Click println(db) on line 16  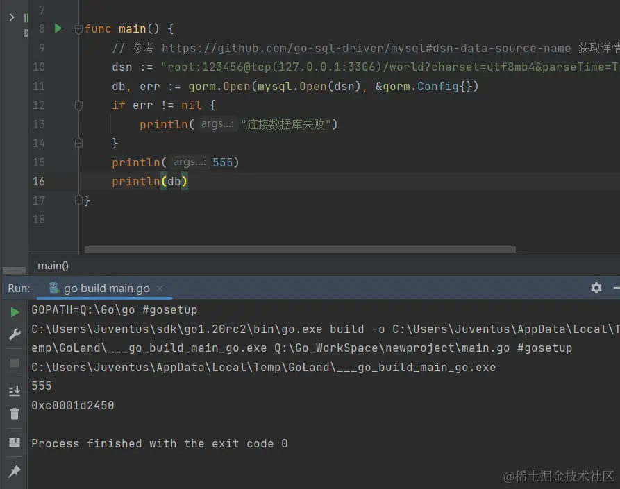(x=149, y=181)
